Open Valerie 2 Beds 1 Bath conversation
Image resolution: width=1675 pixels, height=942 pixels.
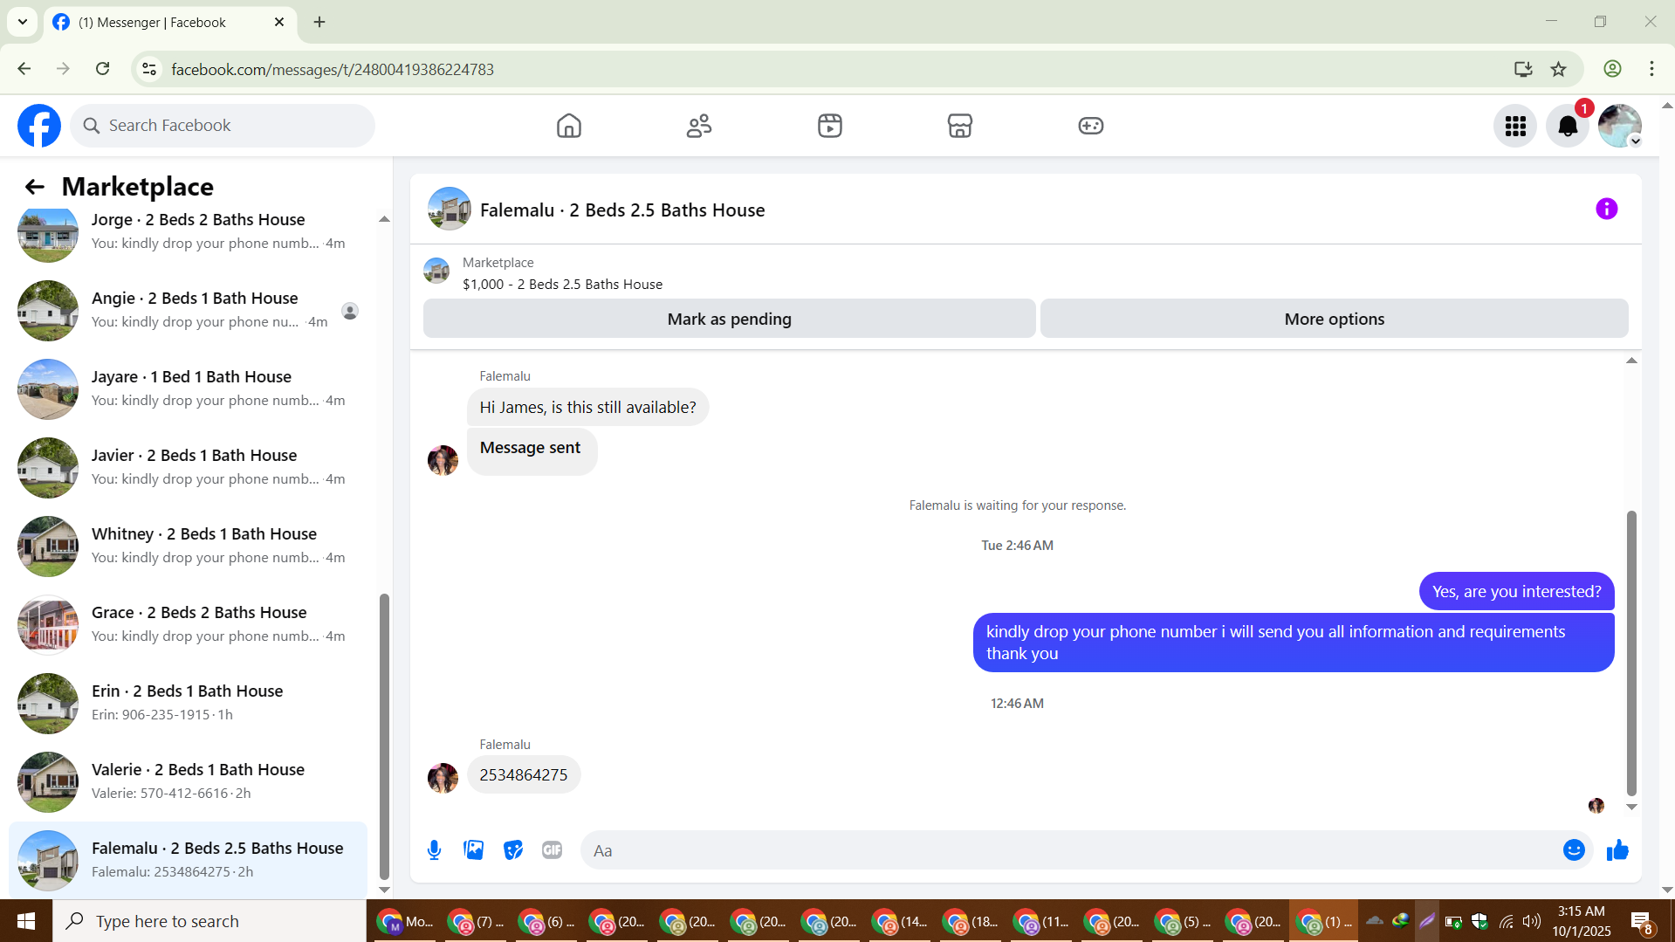(188, 782)
